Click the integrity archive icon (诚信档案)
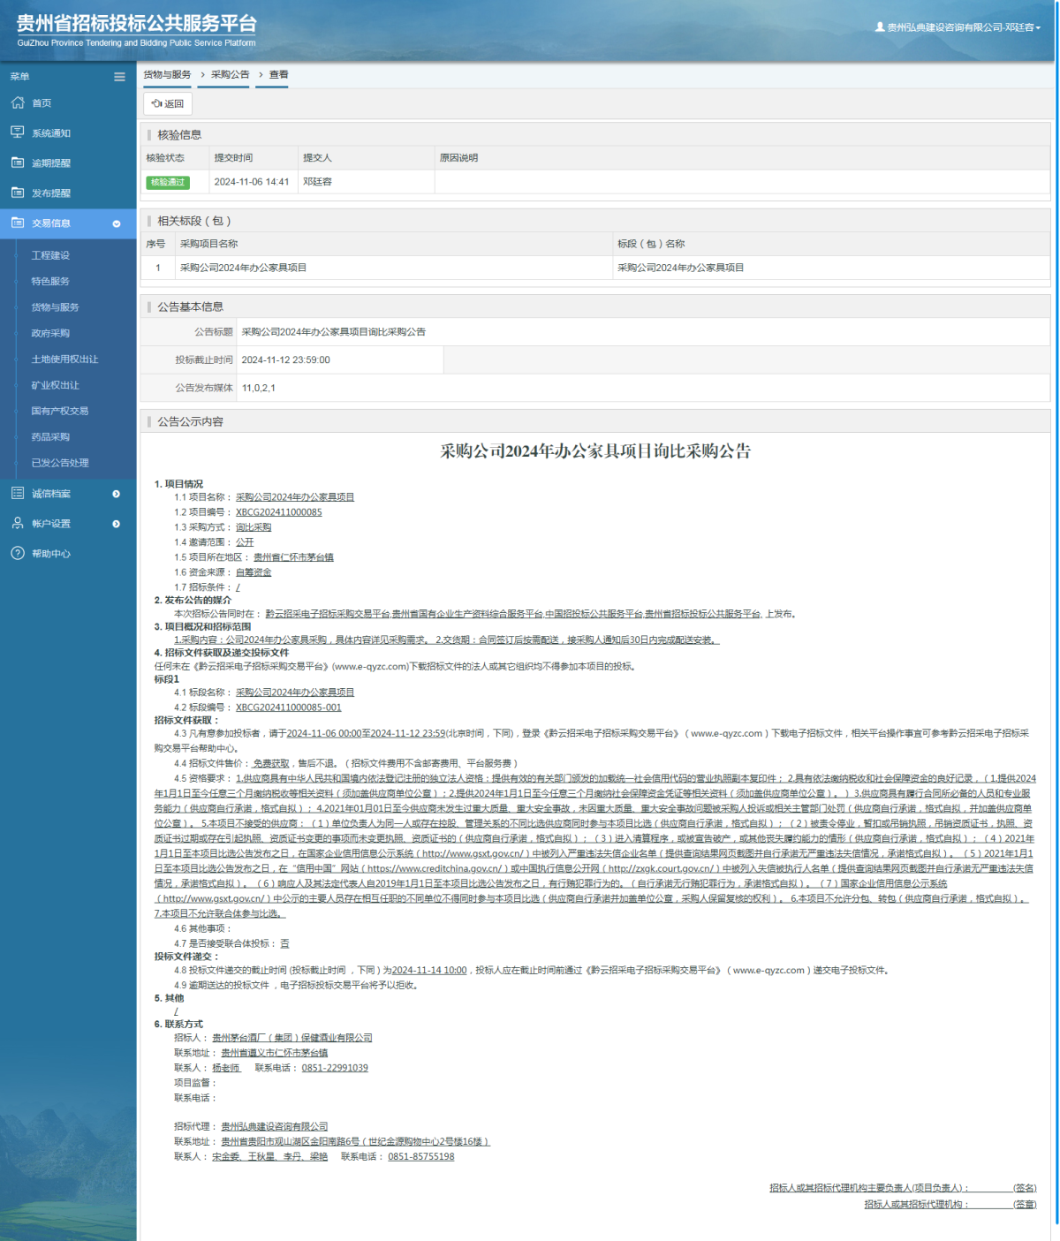Image resolution: width=1060 pixels, height=1241 pixels. (18, 494)
